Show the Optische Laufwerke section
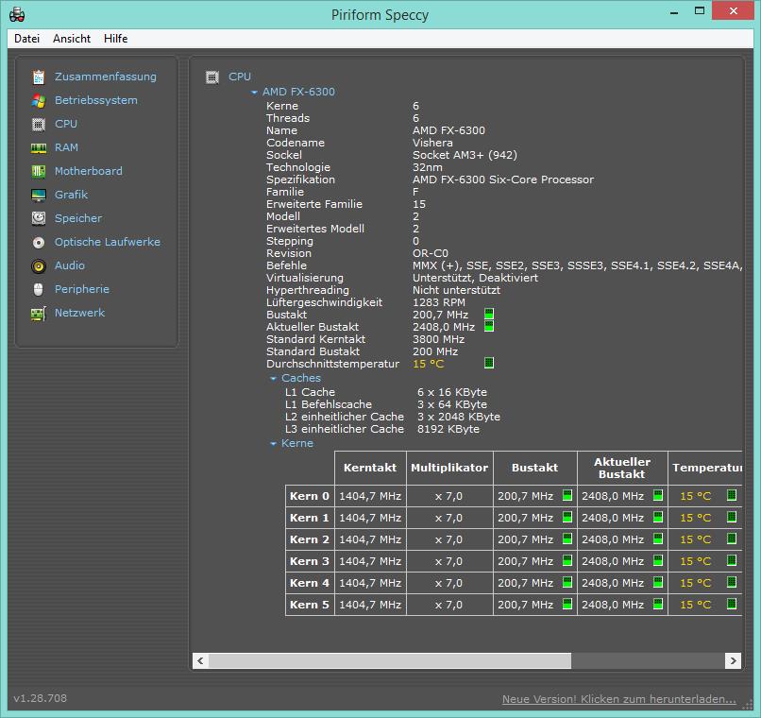The width and height of the screenshot is (761, 718). click(x=108, y=242)
